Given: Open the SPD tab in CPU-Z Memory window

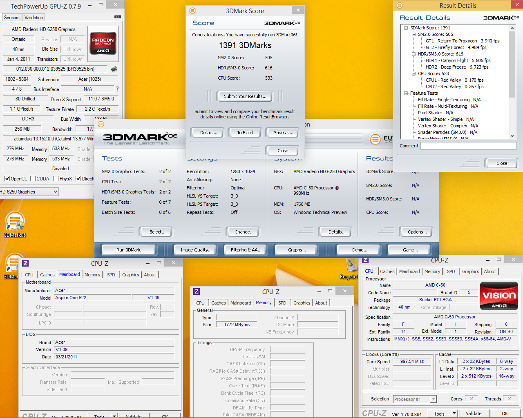Looking at the screenshot, I should [282, 303].
